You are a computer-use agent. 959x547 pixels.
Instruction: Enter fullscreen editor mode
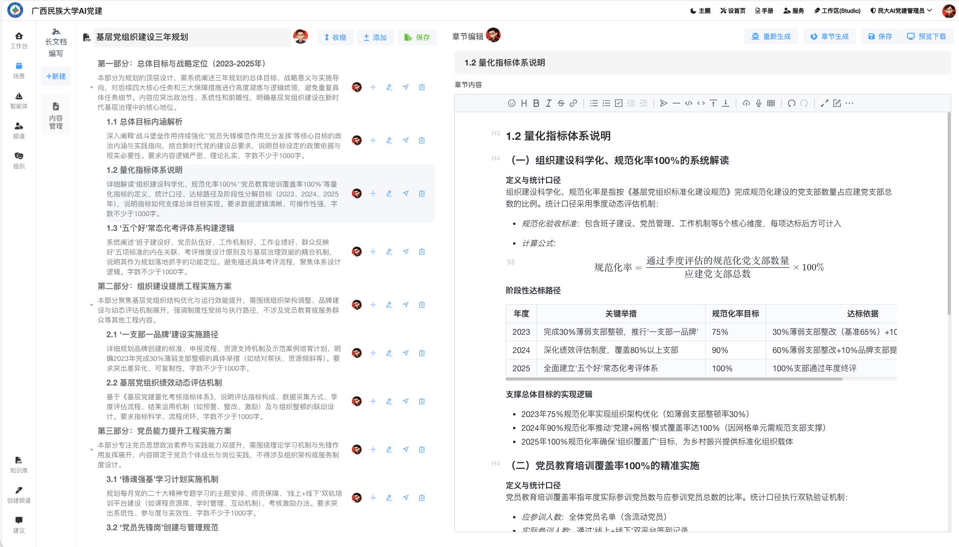tap(824, 103)
